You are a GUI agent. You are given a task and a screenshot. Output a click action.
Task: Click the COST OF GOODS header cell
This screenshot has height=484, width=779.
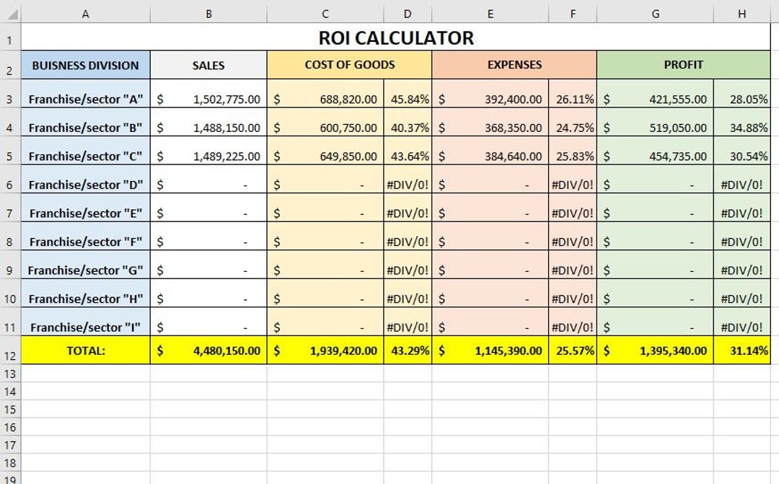349,65
